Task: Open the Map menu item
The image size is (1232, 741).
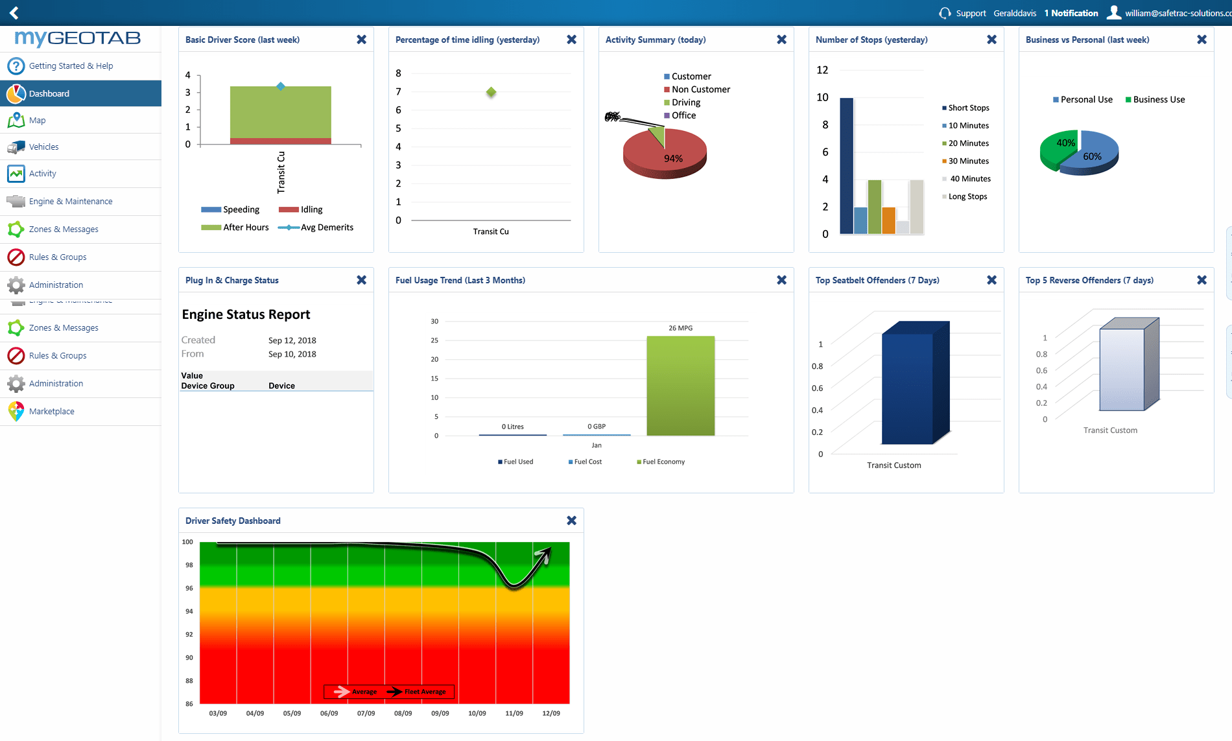Action: click(x=80, y=120)
